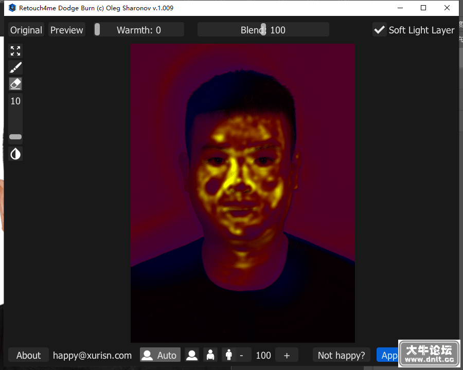This screenshot has width=463, height=370.
Task: Click the brush size value 10
Action: click(15, 101)
